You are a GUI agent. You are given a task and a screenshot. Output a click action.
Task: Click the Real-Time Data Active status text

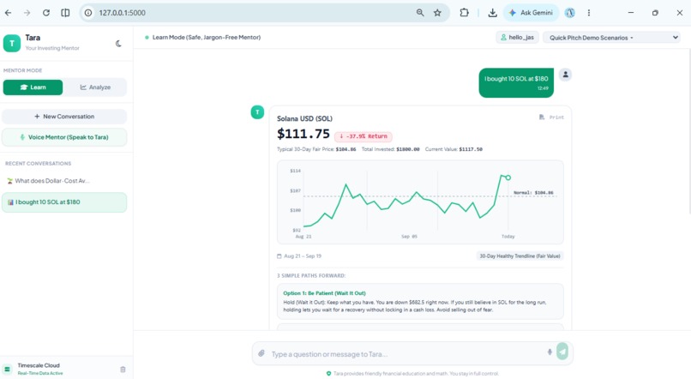[40, 373]
